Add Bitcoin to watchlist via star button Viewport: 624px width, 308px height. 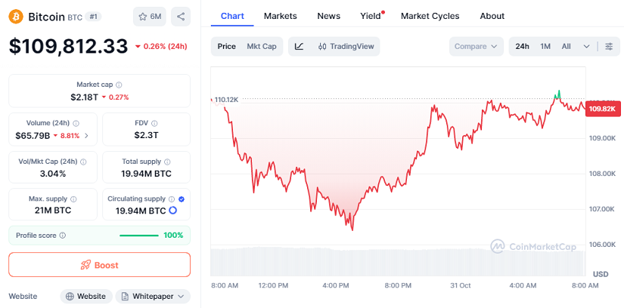point(150,17)
